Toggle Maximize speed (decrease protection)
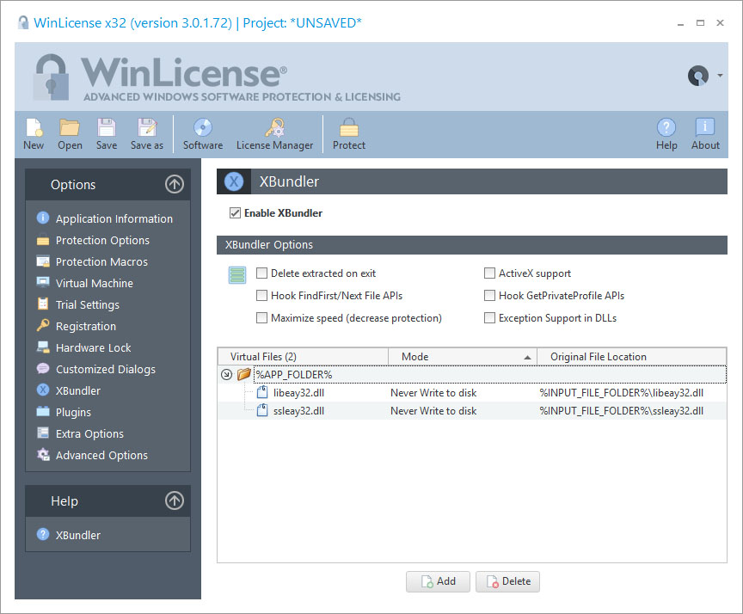Screen dimensions: 743x614 261,318
